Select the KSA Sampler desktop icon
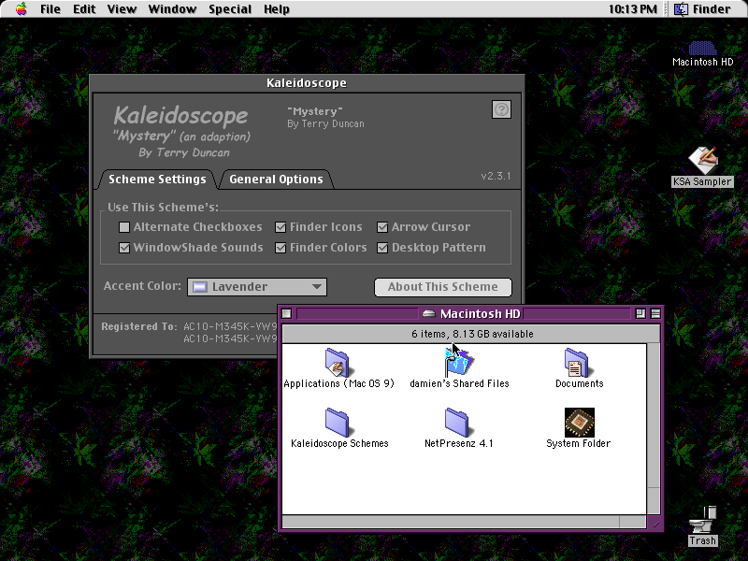The image size is (748, 561). (x=702, y=160)
